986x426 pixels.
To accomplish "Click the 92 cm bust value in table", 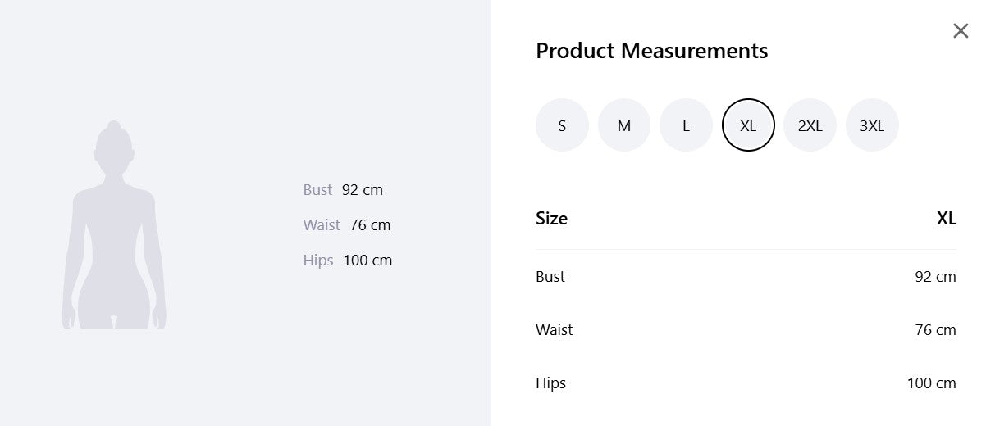I will 935,277.
